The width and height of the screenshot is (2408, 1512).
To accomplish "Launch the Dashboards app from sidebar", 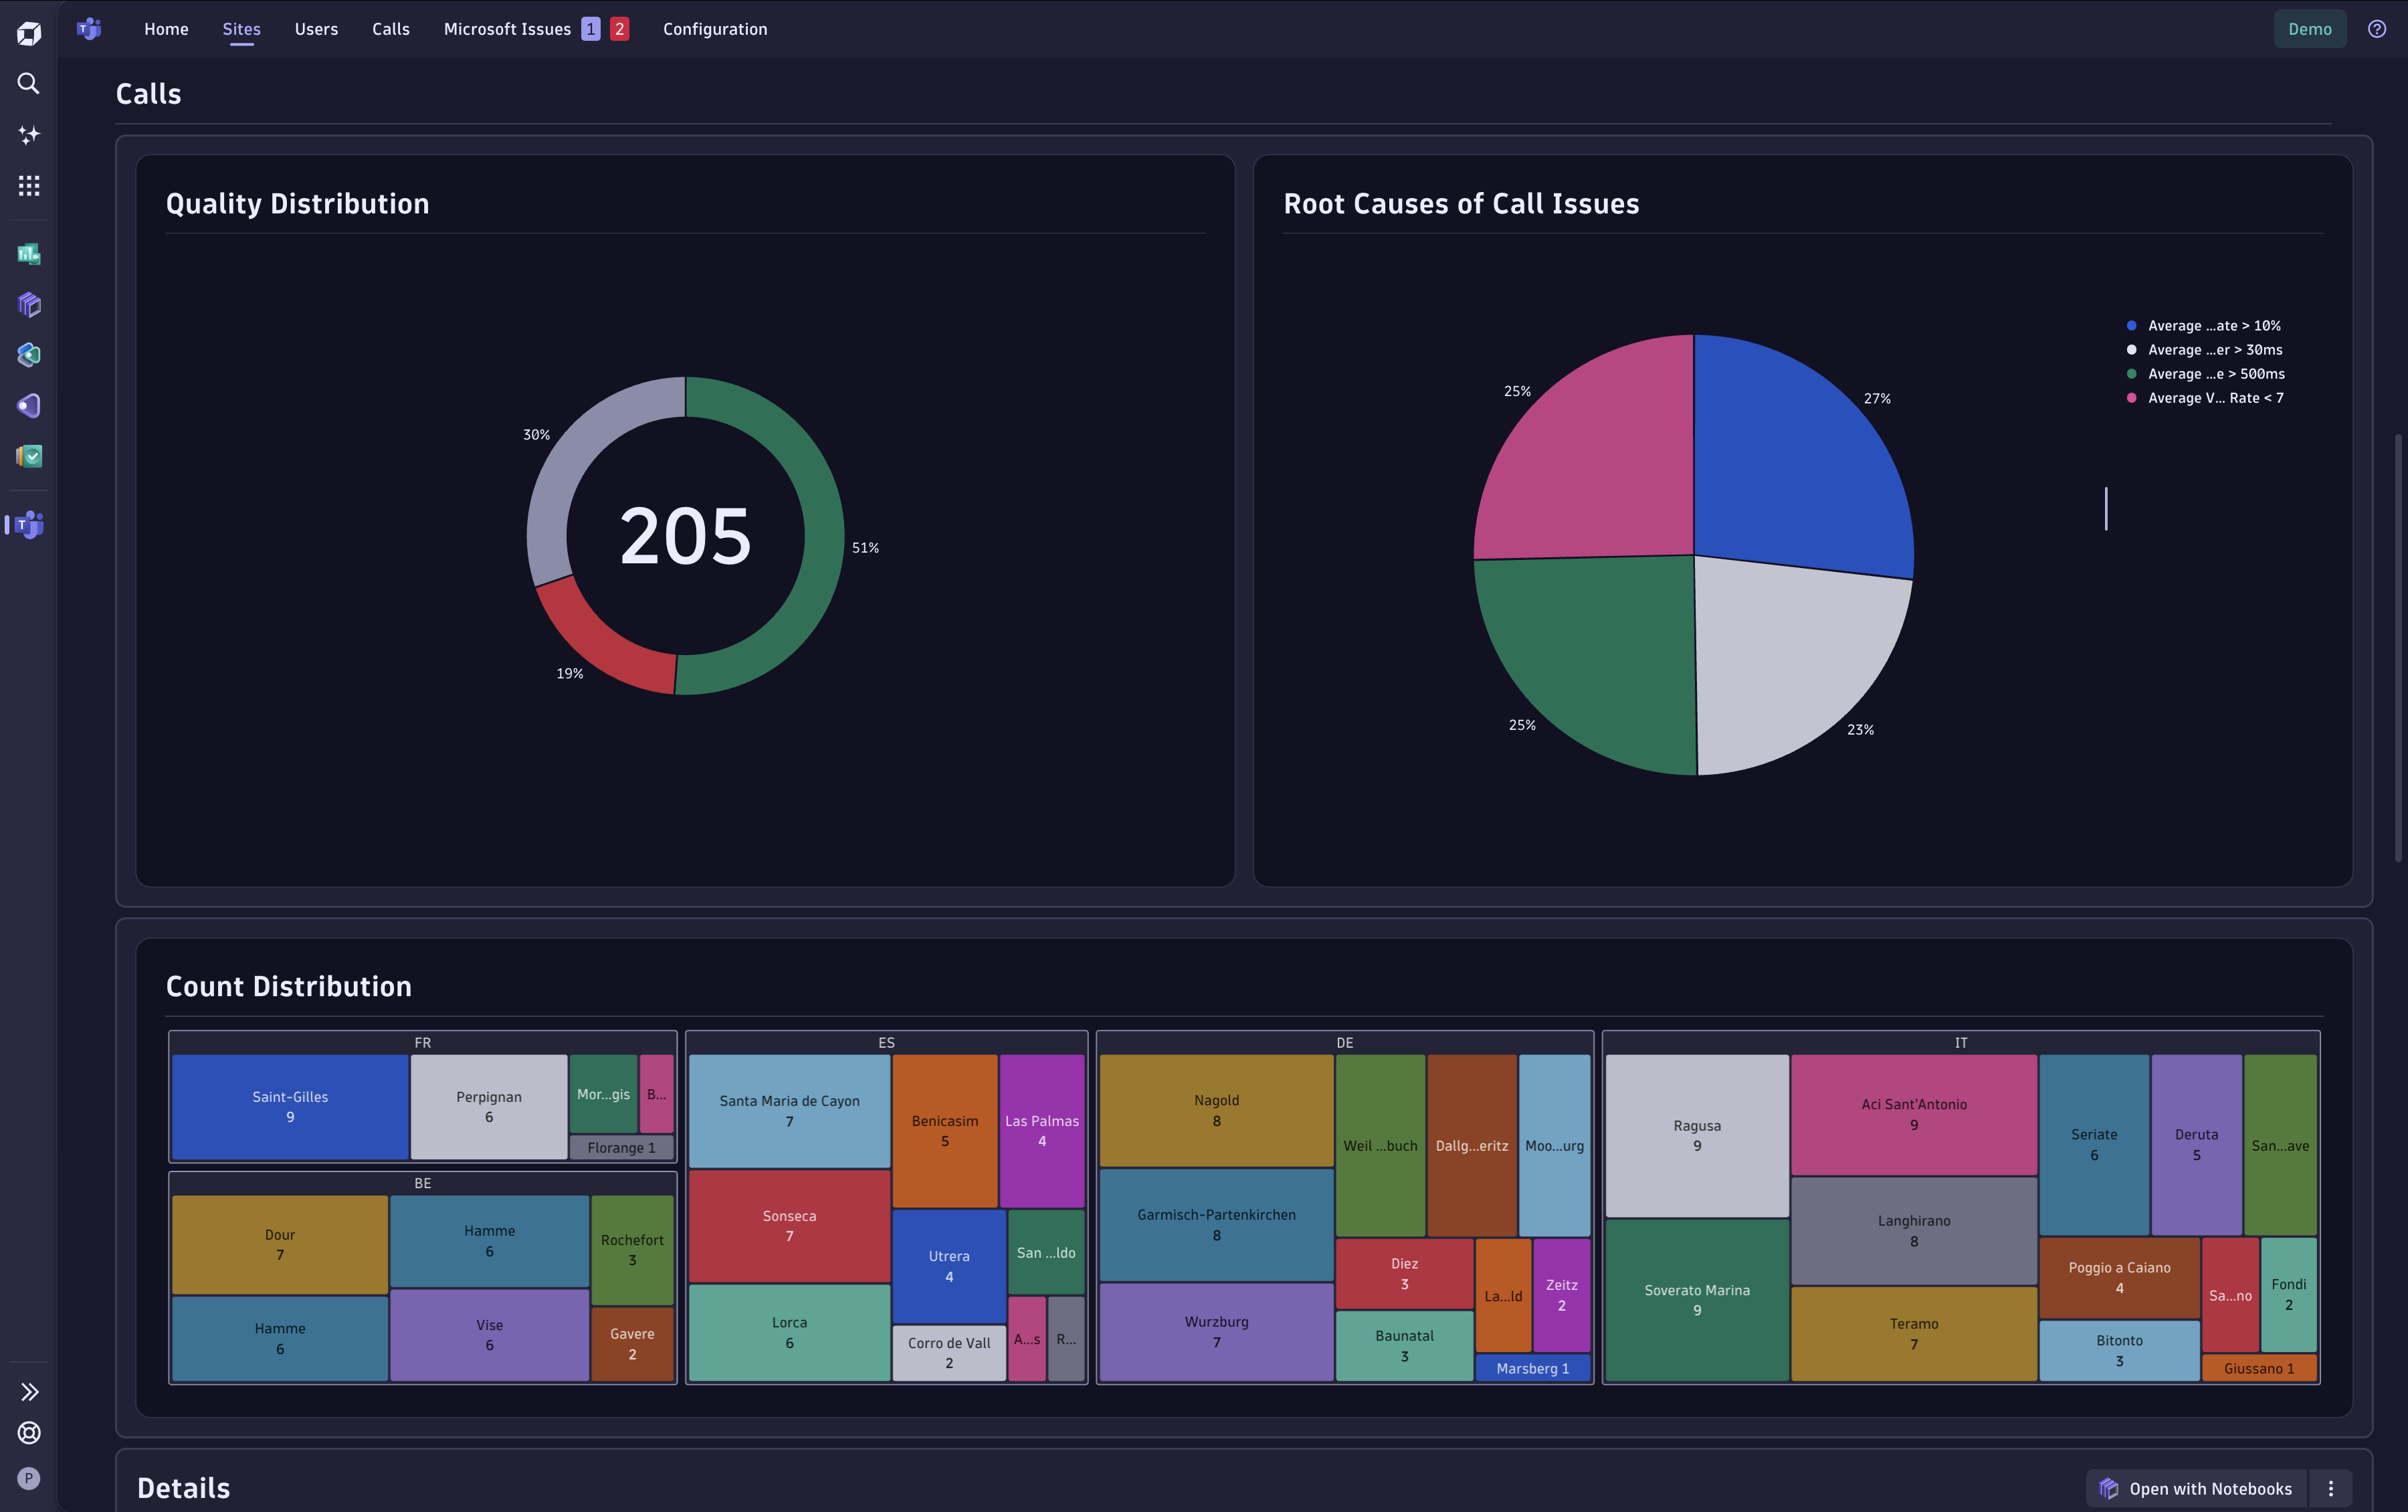I will (x=29, y=254).
